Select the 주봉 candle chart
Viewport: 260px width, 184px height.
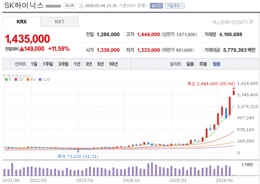click(x=203, y=64)
